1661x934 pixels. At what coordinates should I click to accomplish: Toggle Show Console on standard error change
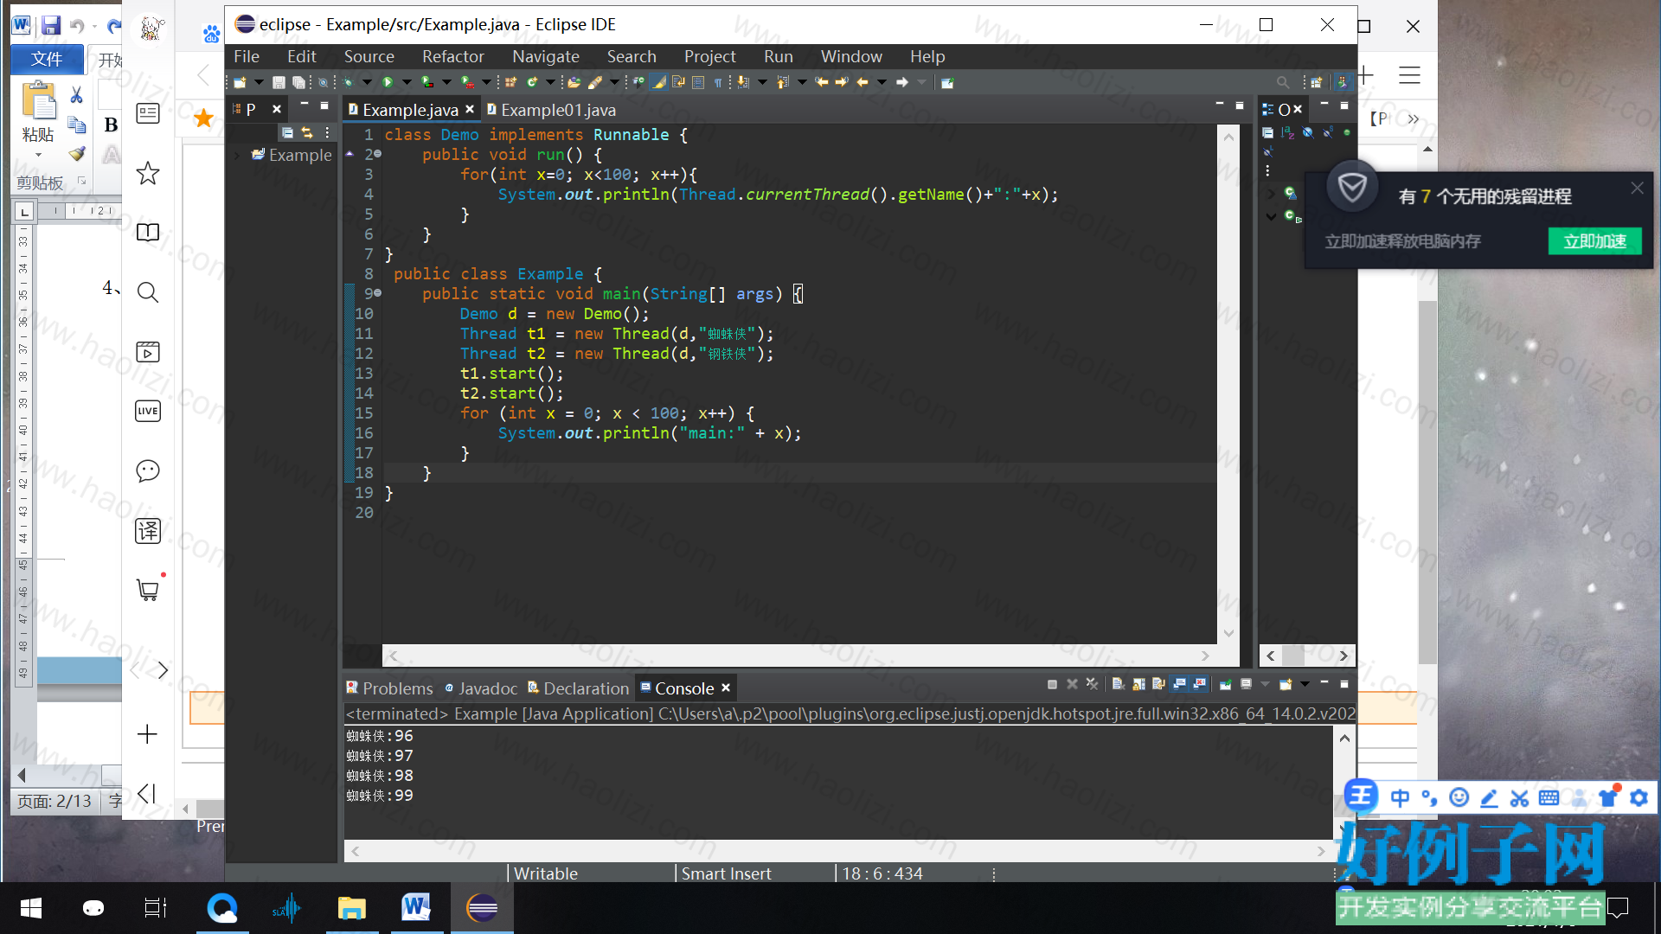1200,684
